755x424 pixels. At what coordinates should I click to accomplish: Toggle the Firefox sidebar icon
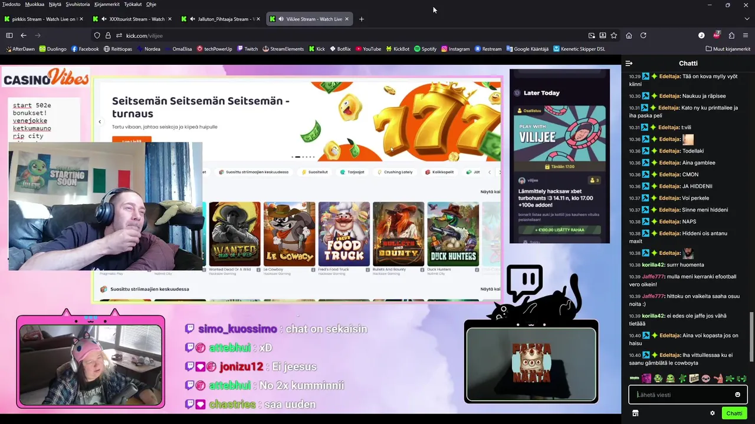[x=9, y=35]
